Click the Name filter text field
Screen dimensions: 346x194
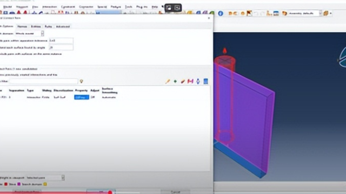coord(43,81)
